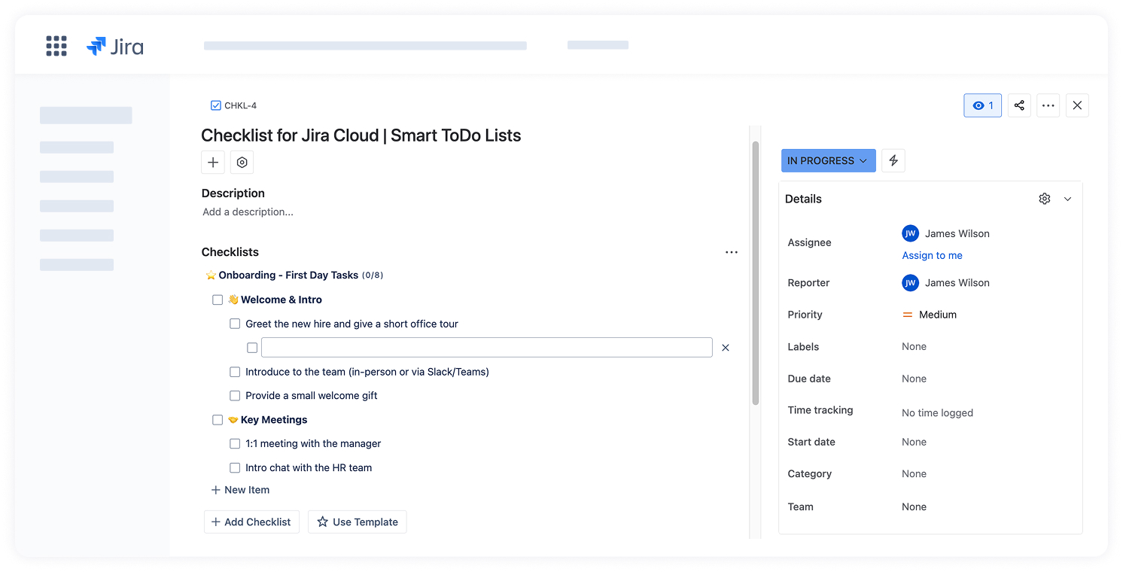Edit the Category None value
This screenshot has height=572, width=1123.
914,473
